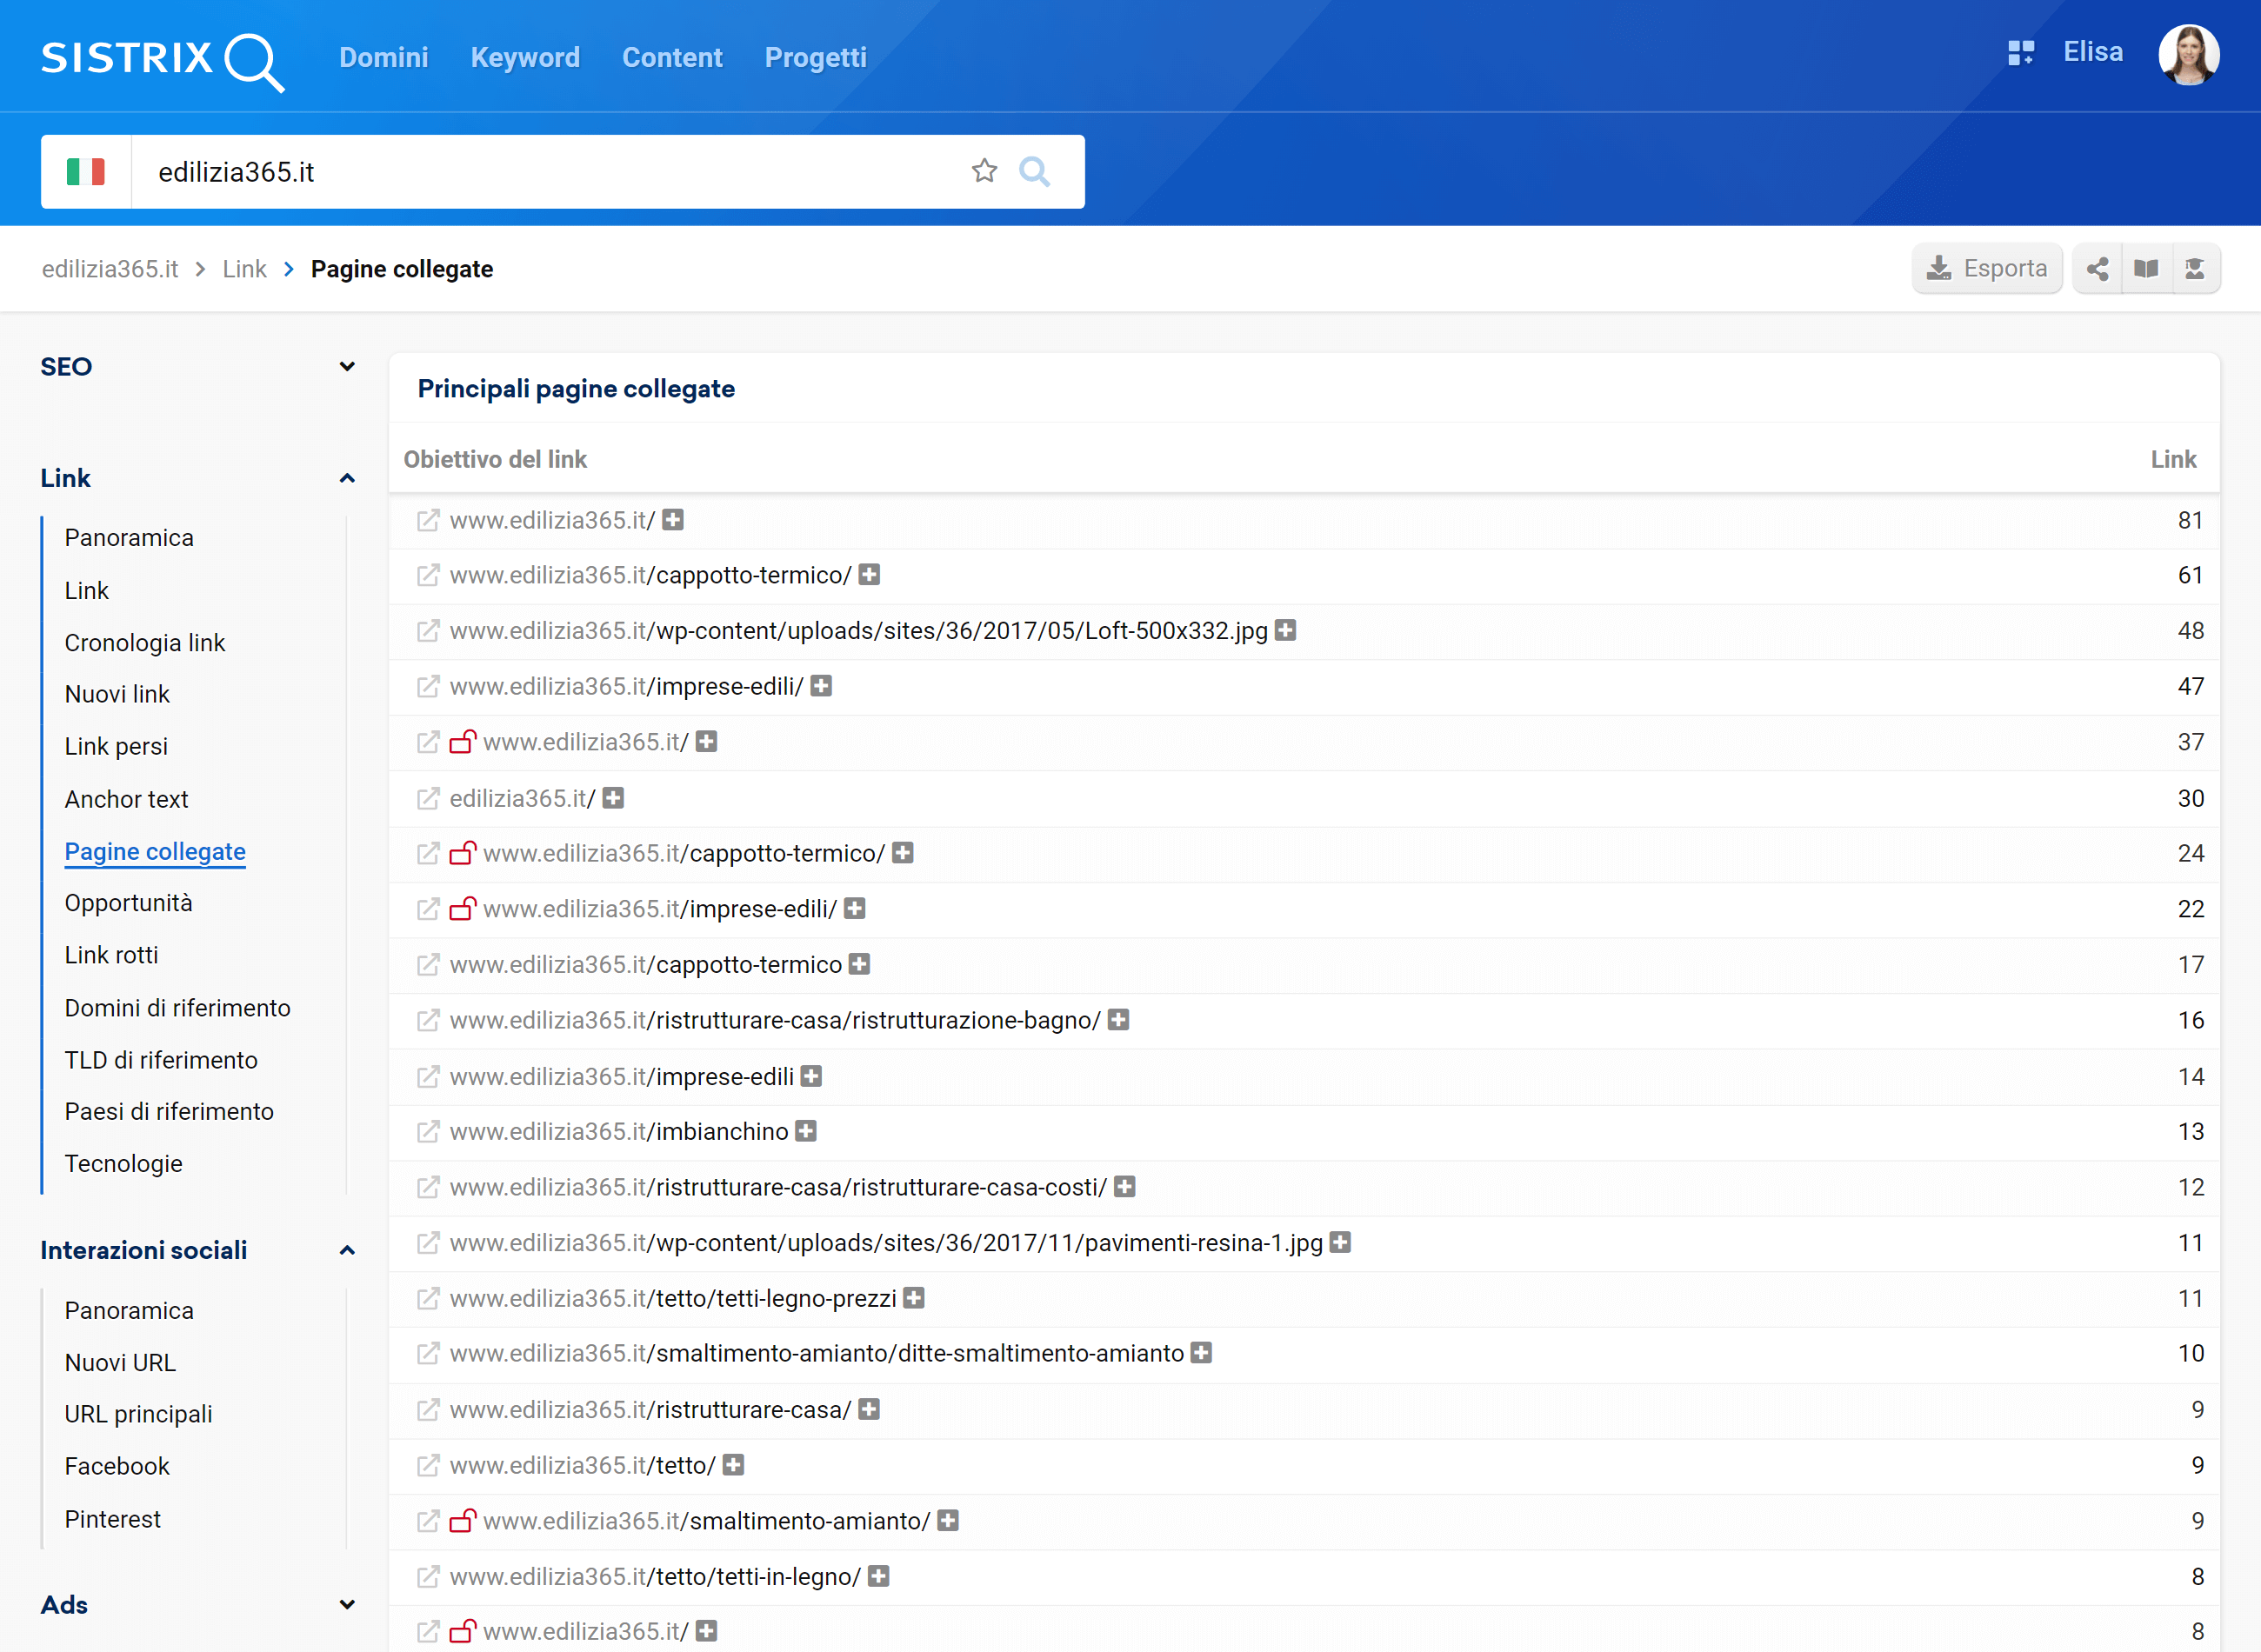Click the star favorite icon in search bar
Screen dimensions: 2261x1652
984,171
